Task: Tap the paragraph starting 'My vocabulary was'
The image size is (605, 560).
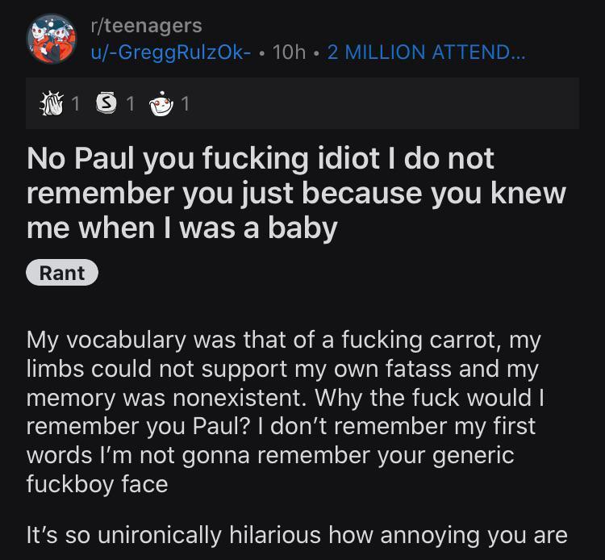Action: 282,412
